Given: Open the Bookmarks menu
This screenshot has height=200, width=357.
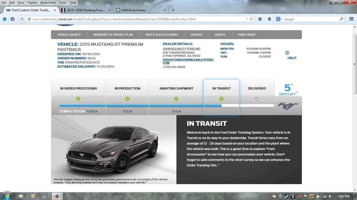Looking at the screenshot, I should [x=48, y=3].
